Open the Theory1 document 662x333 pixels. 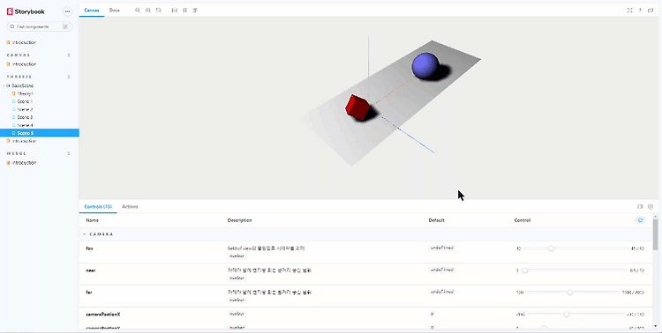(26, 93)
